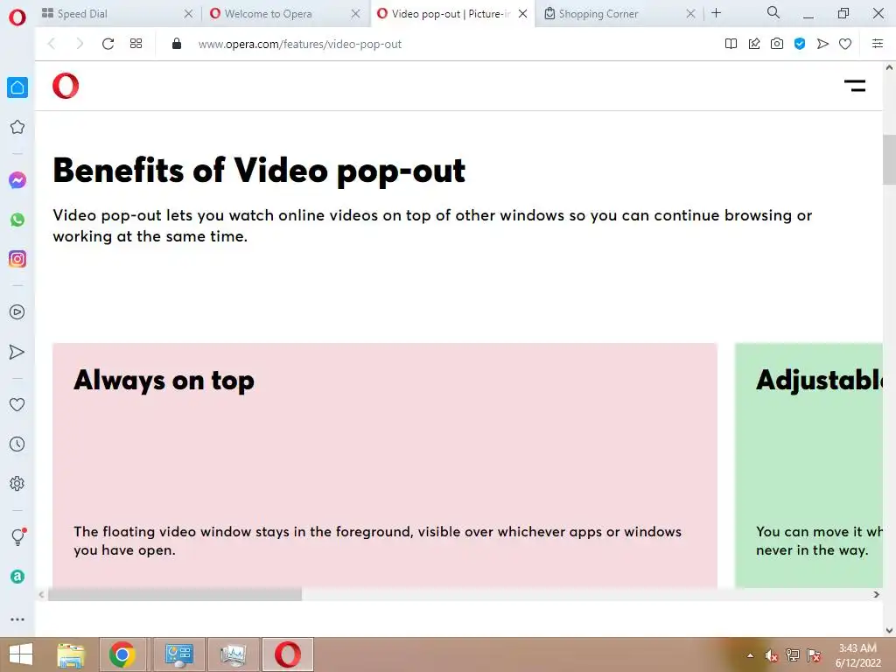Open the taskbar clock showing 3:43 AM
This screenshot has height=672, width=896.
857,655
